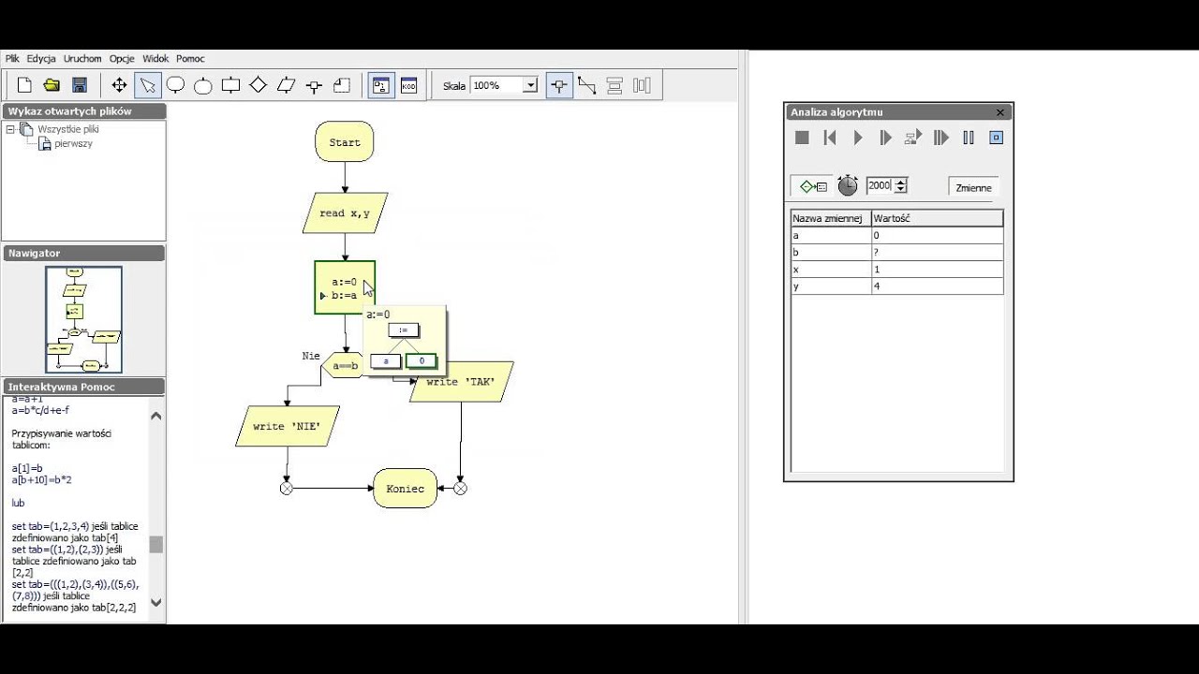
Task: Click the Nazwa zmiennej column header
Action: tap(831, 218)
